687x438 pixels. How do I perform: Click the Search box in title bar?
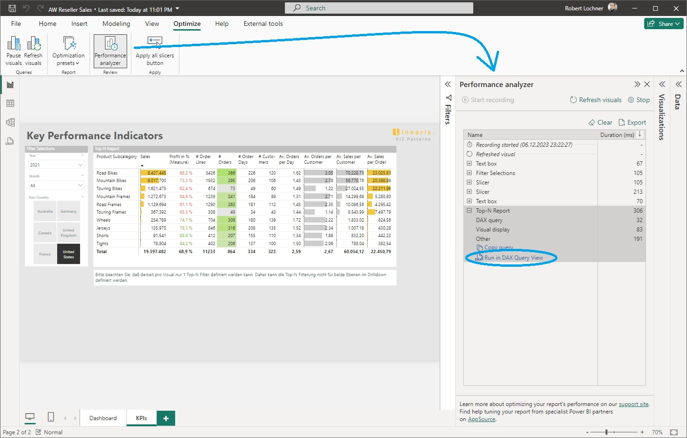(378, 8)
